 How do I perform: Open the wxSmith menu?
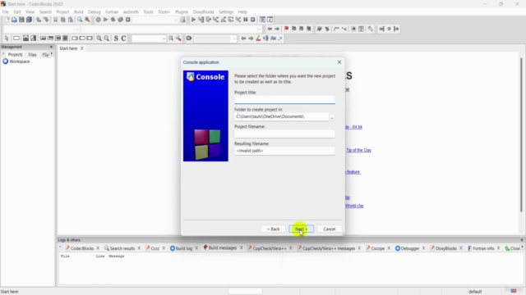131,11
